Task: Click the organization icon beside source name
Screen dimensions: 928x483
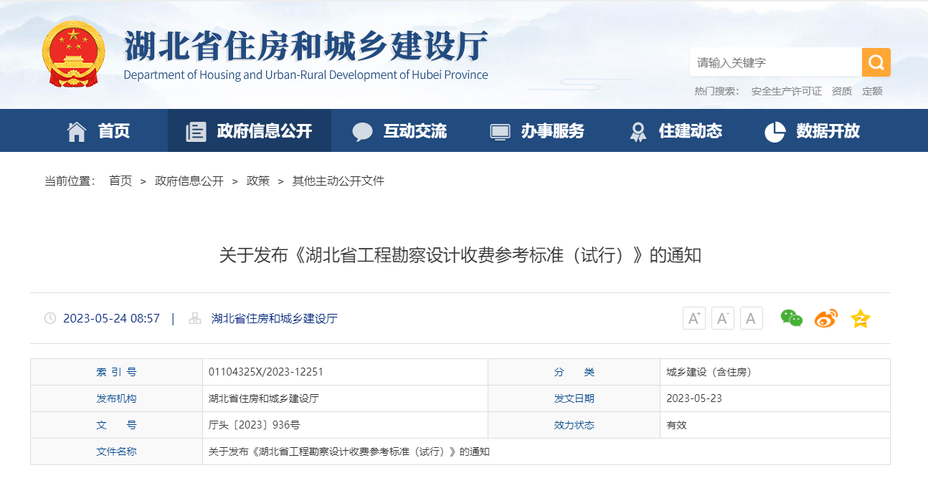Action: pos(195,318)
